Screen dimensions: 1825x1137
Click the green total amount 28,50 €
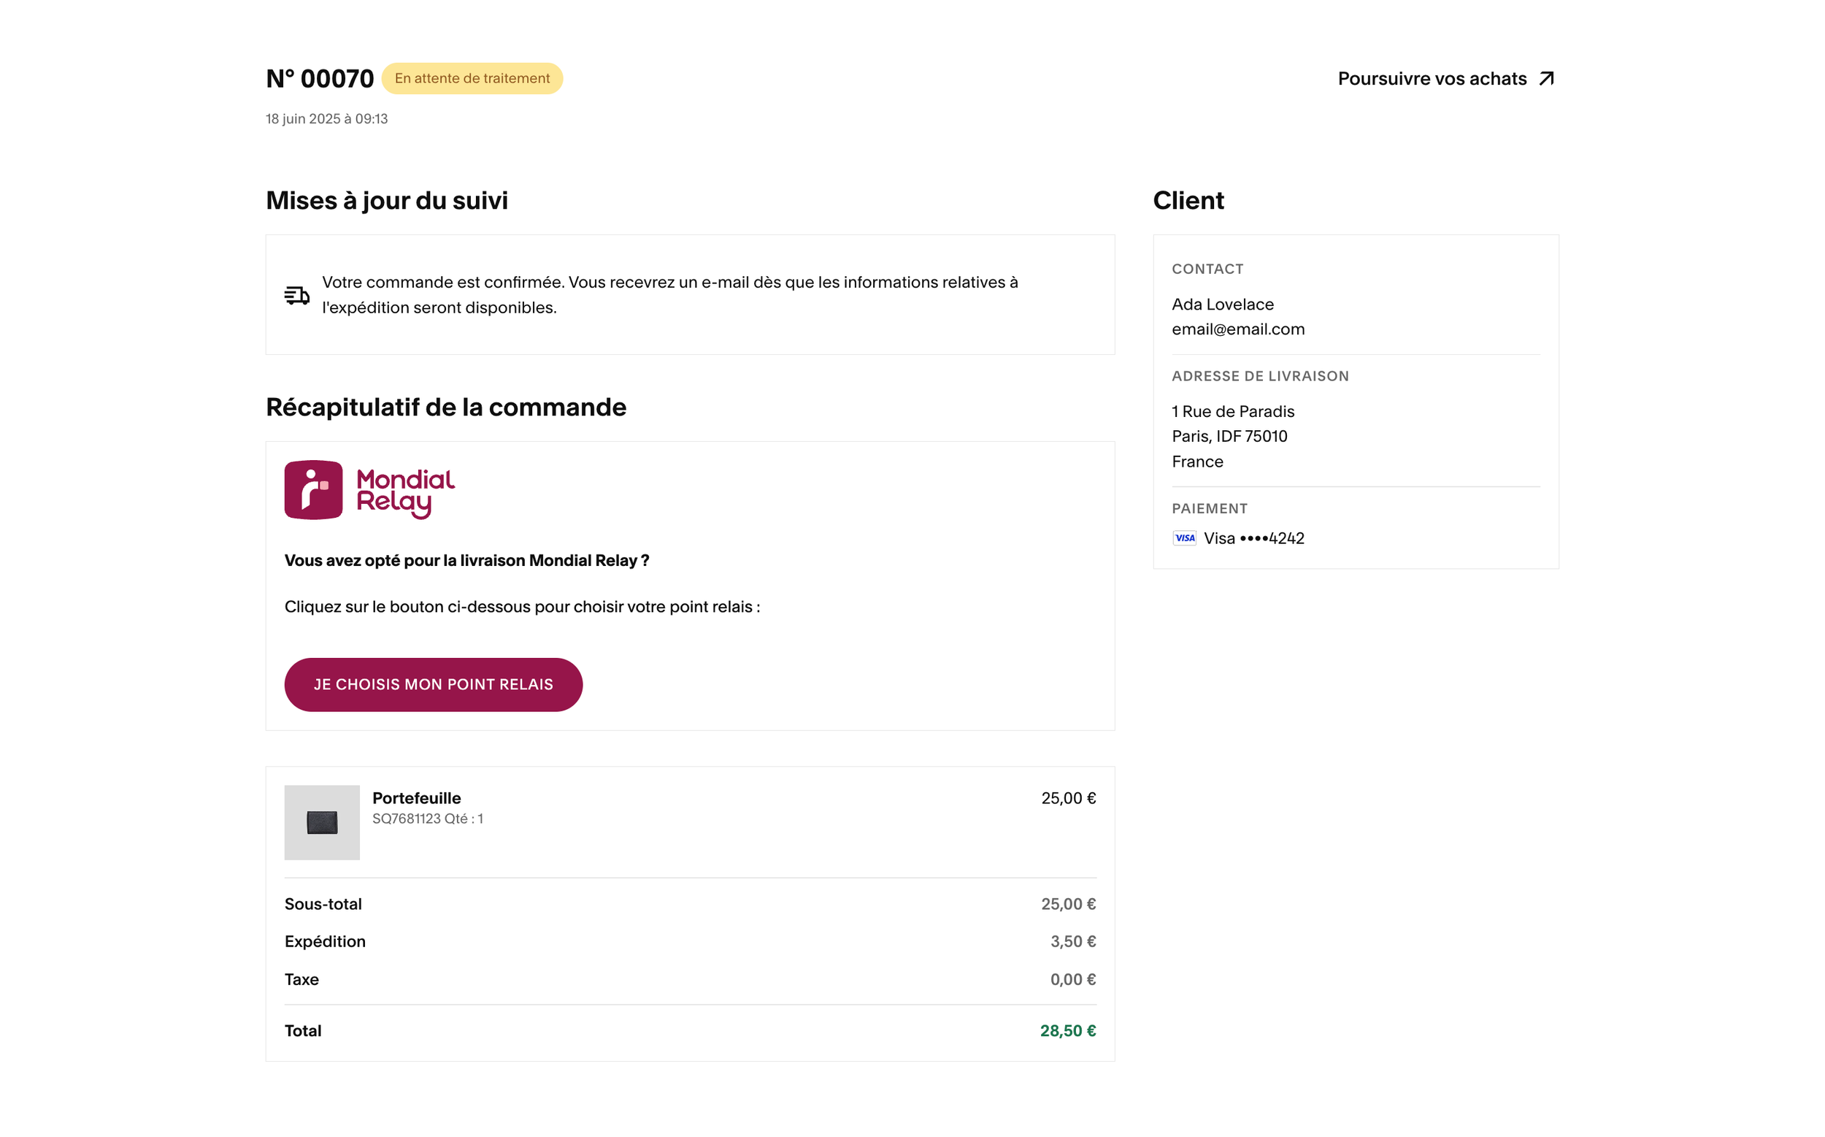[x=1067, y=1031]
